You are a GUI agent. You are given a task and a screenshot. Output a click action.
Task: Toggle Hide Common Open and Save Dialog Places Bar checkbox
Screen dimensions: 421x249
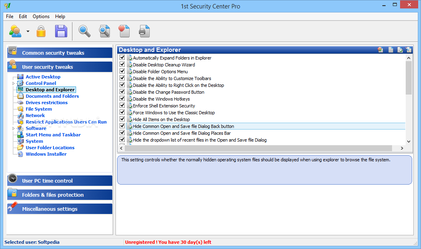pyautogui.click(x=122, y=133)
